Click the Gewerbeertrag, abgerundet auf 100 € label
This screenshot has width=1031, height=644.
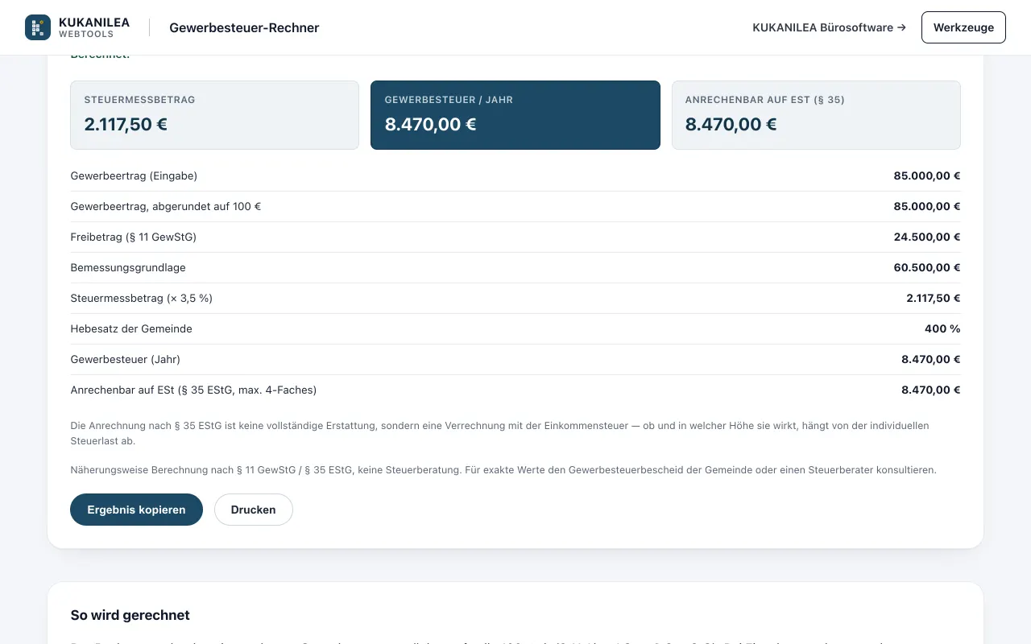click(166, 206)
